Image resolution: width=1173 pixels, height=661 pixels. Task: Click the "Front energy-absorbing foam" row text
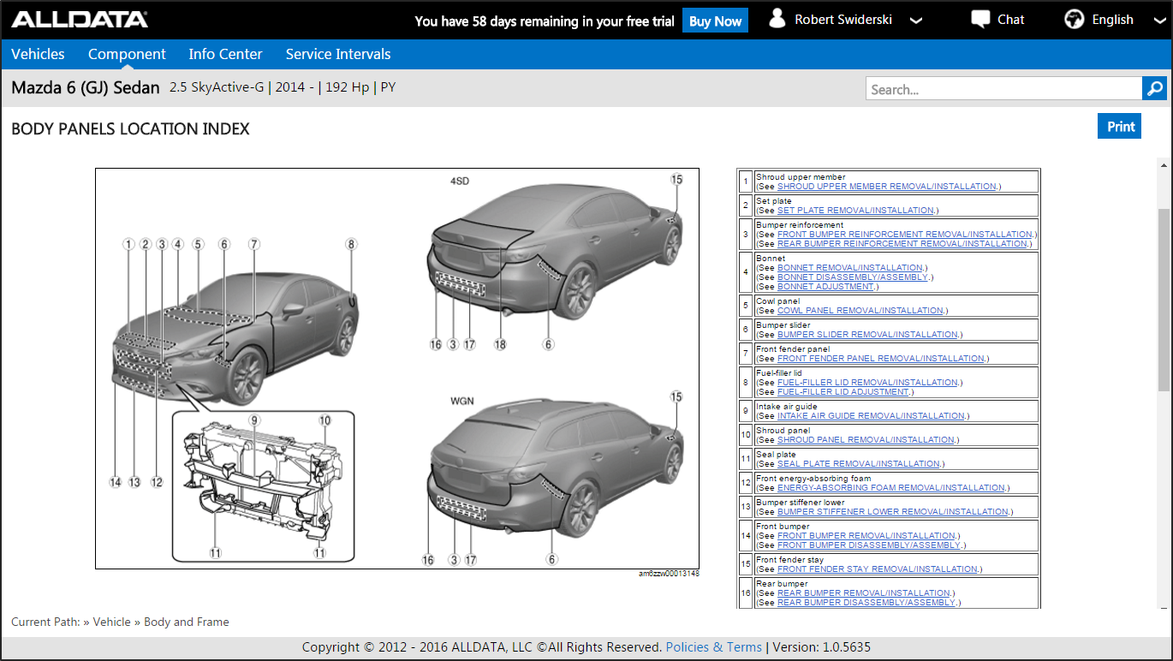point(813,479)
